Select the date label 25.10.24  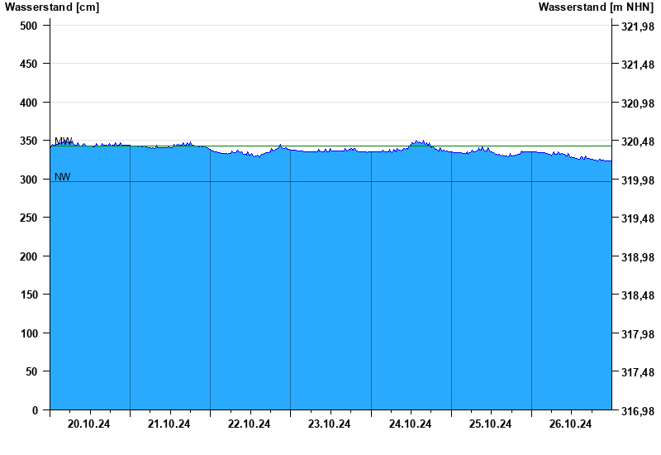coord(491,424)
